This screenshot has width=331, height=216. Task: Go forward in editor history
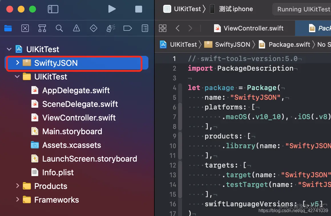pyautogui.click(x=190, y=28)
